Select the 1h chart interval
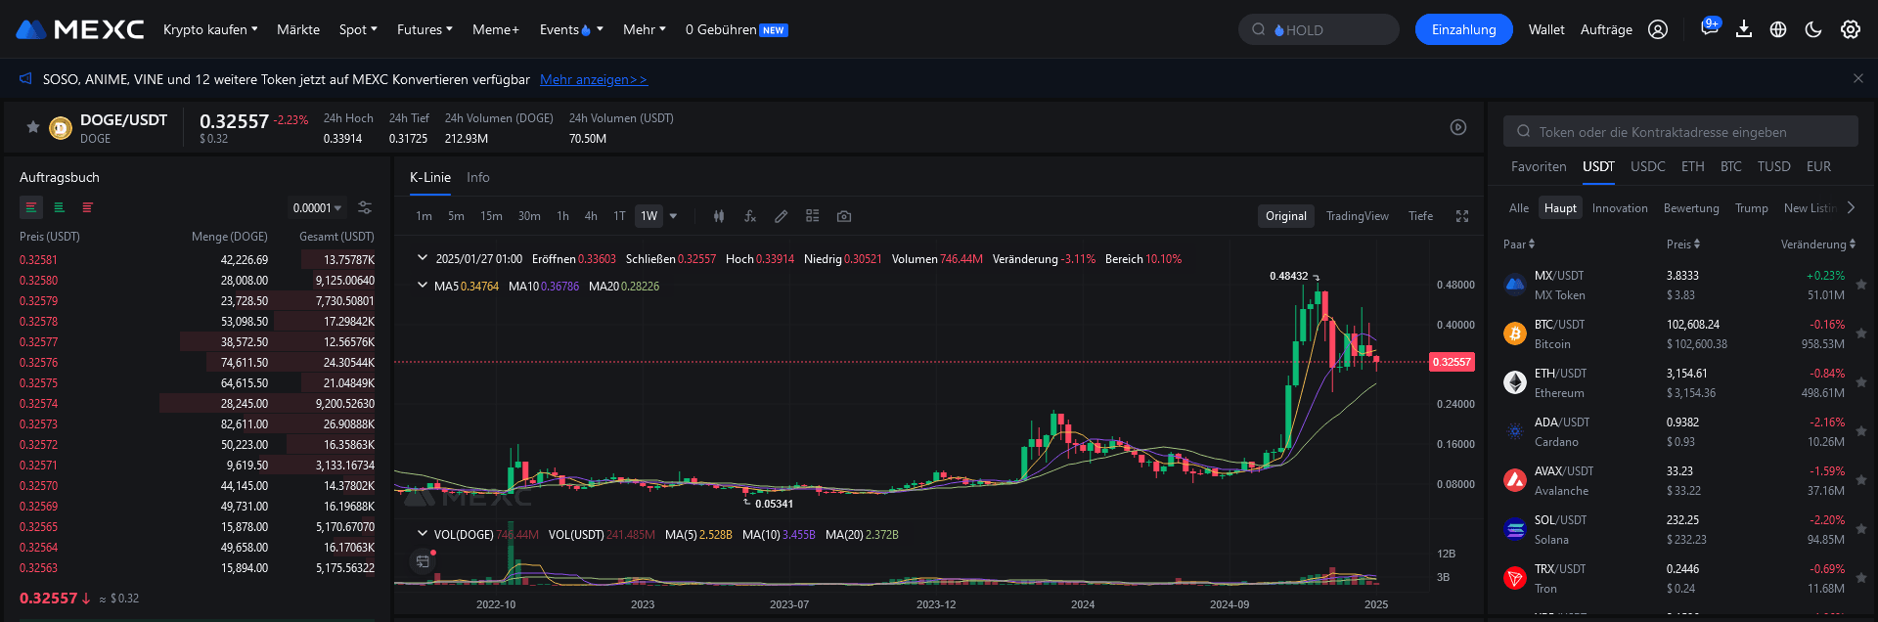The width and height of the screenshot is (1878, 622). (562, 216)
